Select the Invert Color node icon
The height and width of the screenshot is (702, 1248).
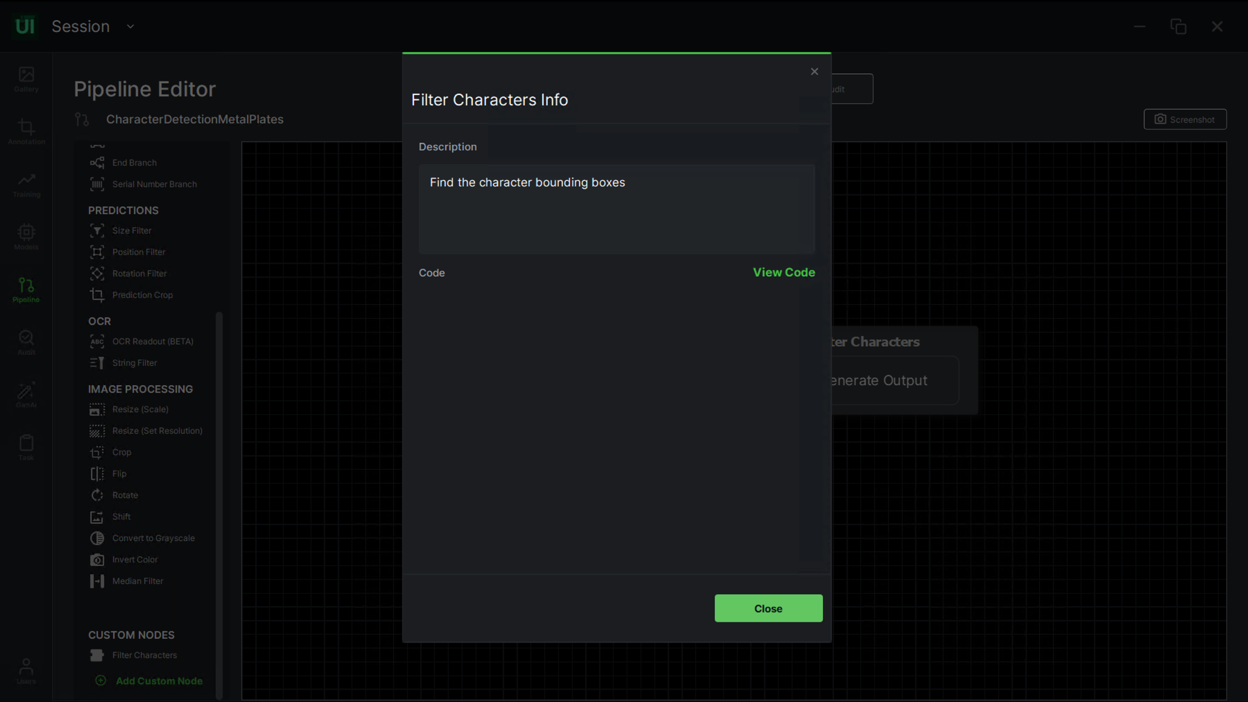click(97, 559)
